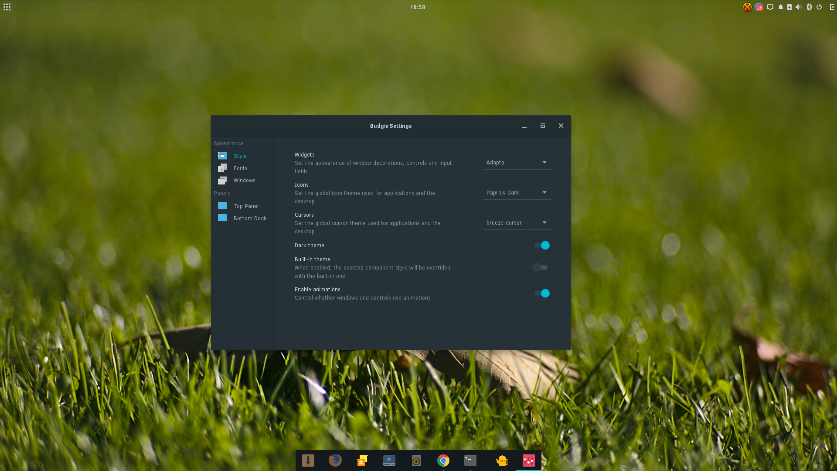Image resolution: width=837 pixels, height=471 pixels.
Task: Launch the yellow teapot app in dock
Action: 502,461
